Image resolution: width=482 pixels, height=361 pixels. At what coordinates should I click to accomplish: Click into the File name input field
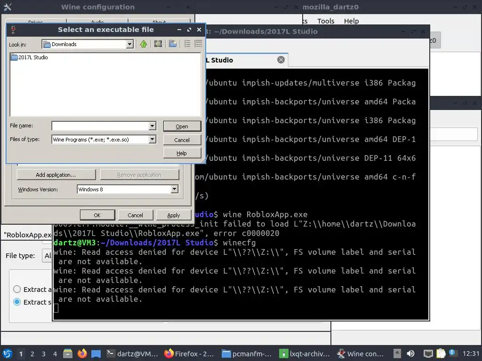click(x=101, y=126)
